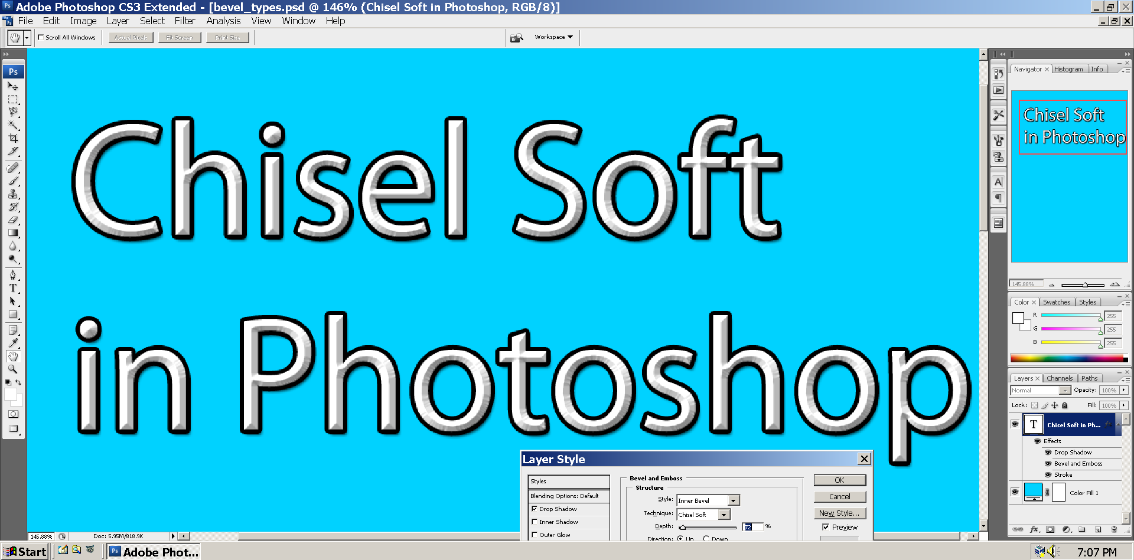The image size is (1134, 560).
Task: Switch to the Swatches tab
Action: tap(1057, 302)
